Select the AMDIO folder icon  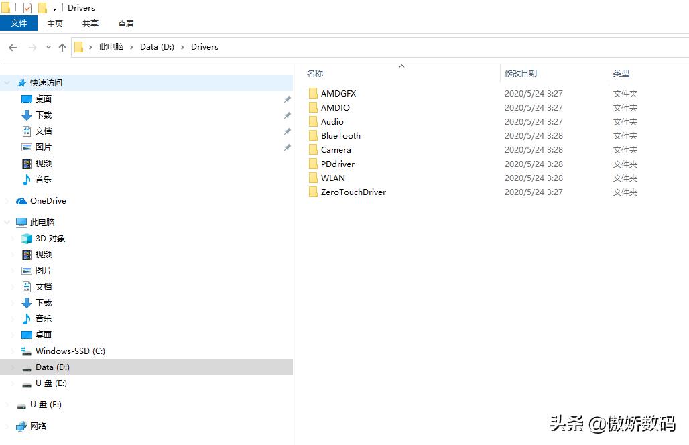pyautogui.click(x=313, y=107)
